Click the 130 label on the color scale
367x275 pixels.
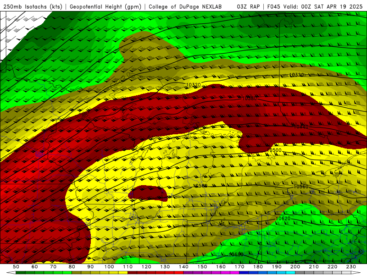point(165,267)
